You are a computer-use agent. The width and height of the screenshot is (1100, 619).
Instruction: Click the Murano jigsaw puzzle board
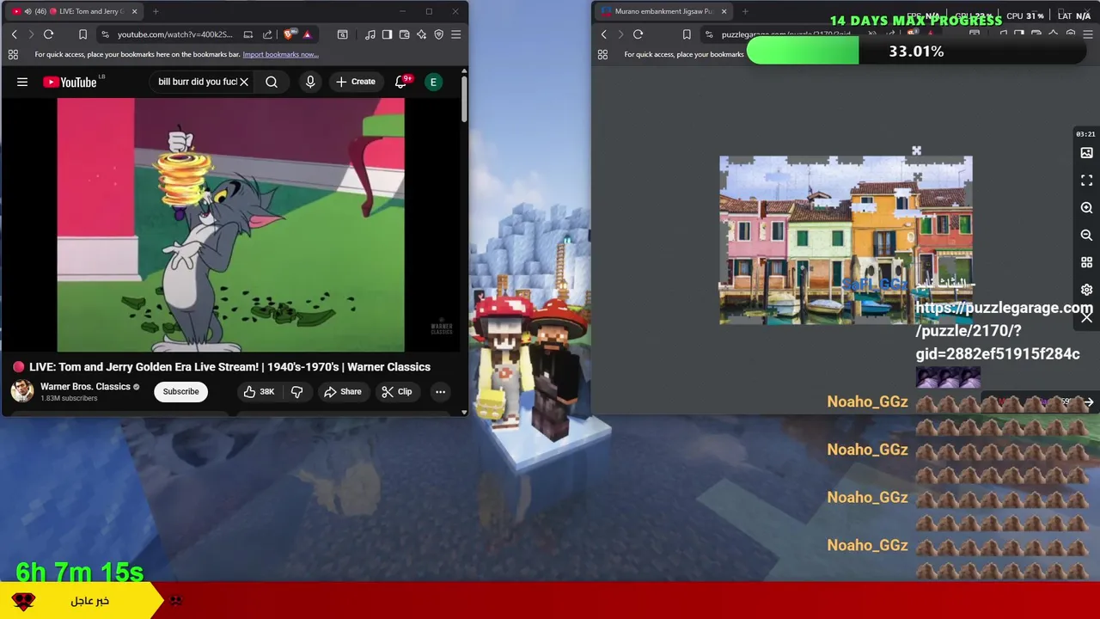pos(846,240)
